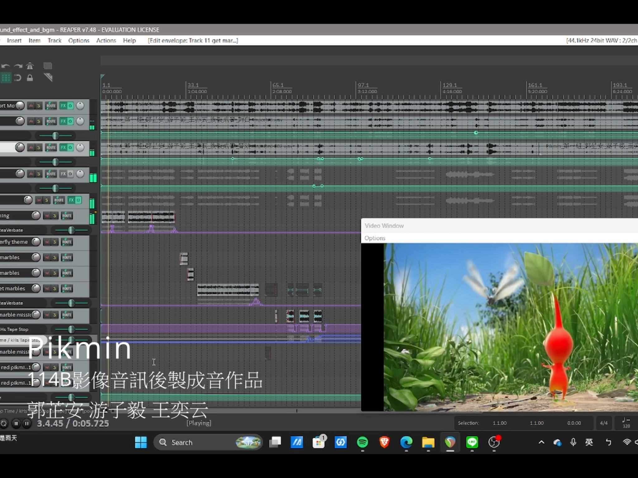Show hidden system tray icons
Viewport: 638px width, 478px height.
click(x=541, y=442)
